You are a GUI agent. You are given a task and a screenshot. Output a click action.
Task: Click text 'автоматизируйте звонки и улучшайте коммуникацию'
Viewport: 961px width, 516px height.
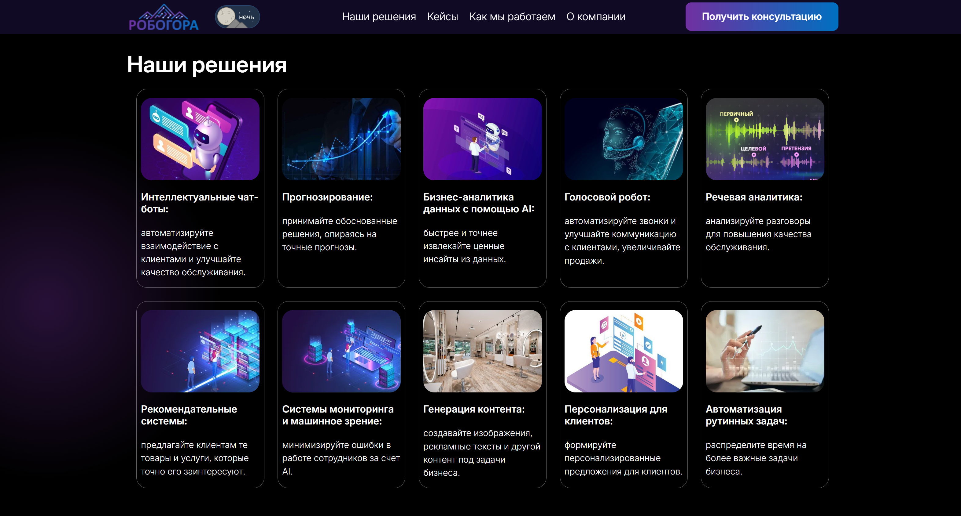[x=622, y=240]
